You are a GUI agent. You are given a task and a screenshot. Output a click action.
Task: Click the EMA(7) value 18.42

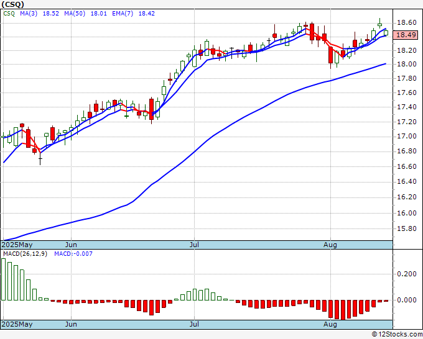click(146, 14)
